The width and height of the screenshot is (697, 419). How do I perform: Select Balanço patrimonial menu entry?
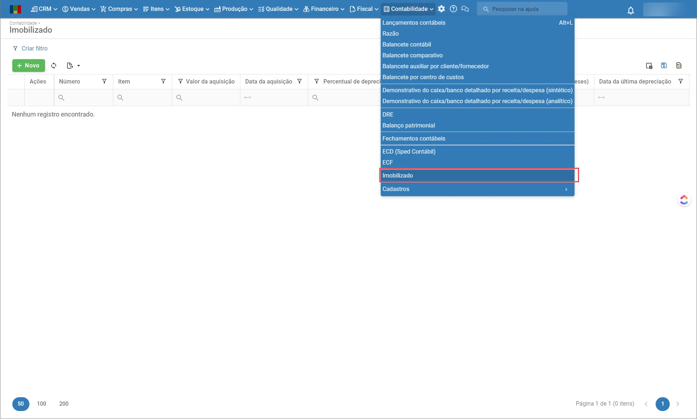408,125
